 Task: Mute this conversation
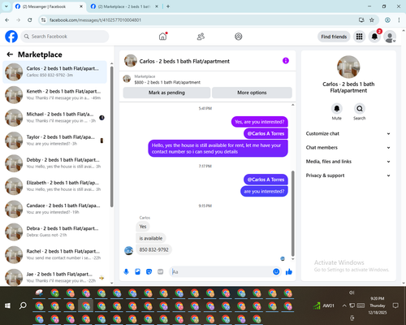pos(337,109)
